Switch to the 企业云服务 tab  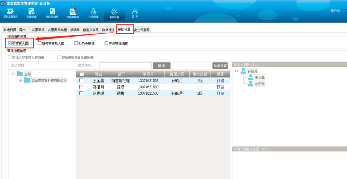point(142,30)
